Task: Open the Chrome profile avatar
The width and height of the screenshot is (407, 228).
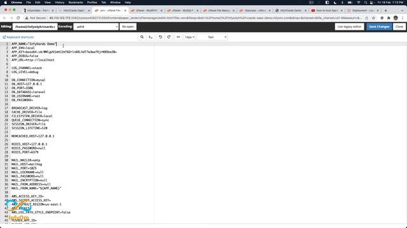Action: click(396, 18)
